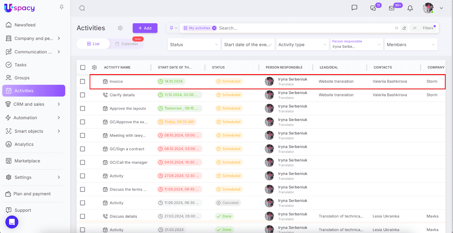Toggle the select-all checkbox in table header

83,67
